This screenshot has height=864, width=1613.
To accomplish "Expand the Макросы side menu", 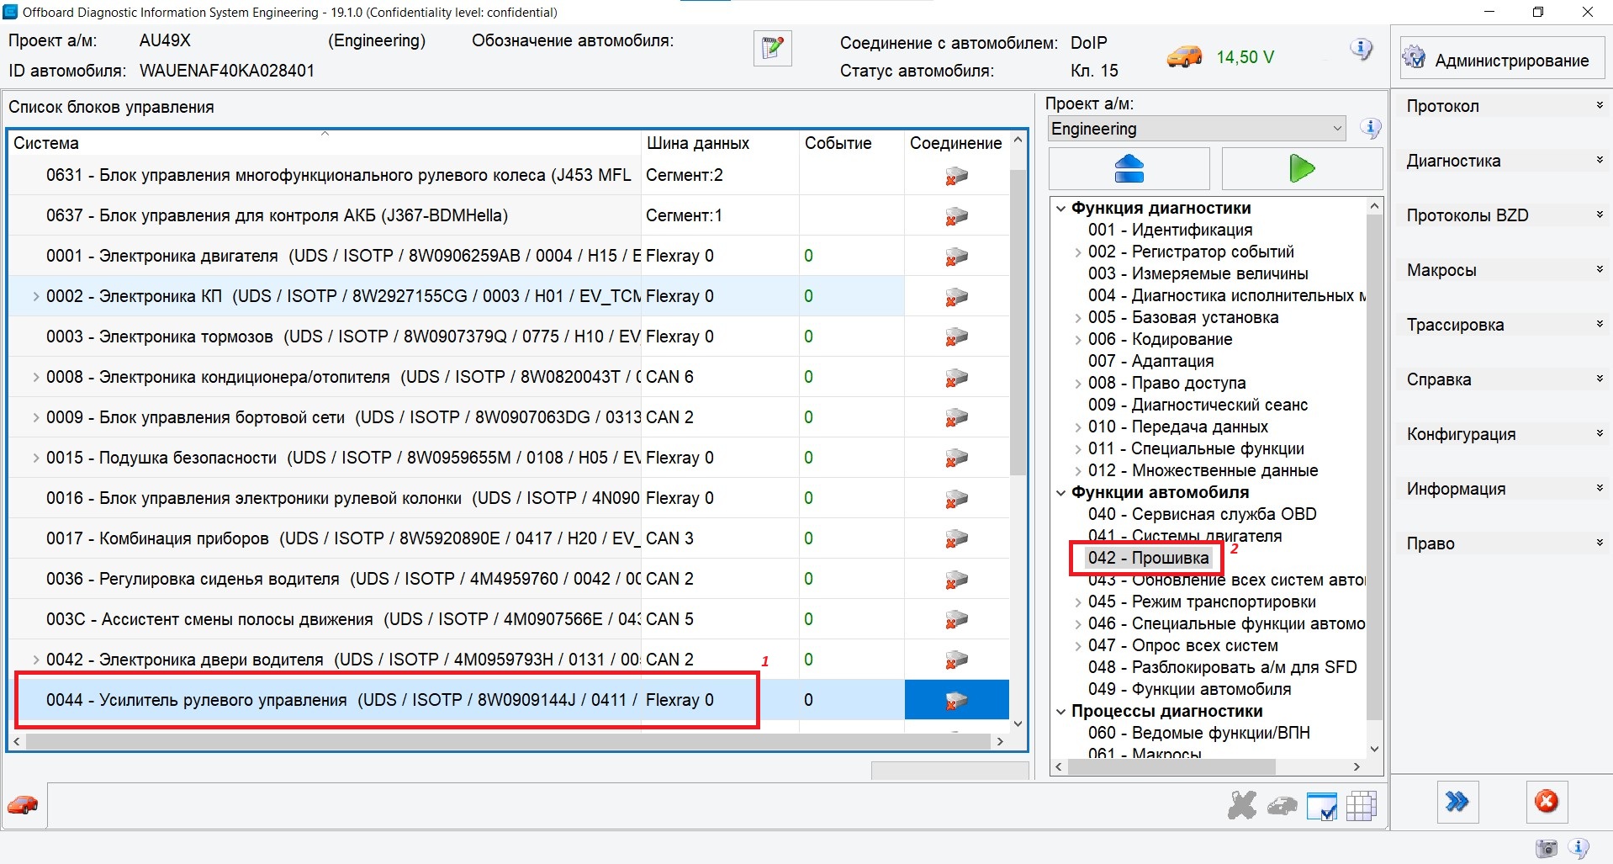I will 1503,270.
